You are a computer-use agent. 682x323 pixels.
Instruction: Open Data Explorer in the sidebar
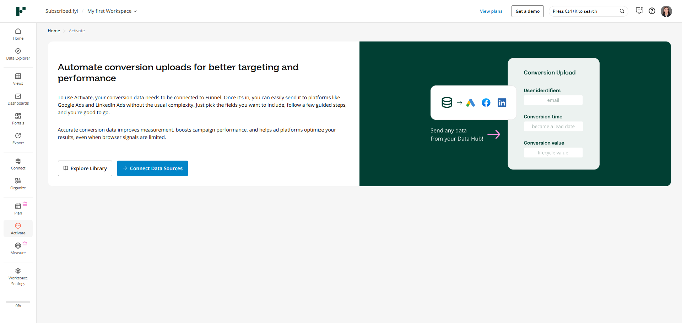(18, 54)
